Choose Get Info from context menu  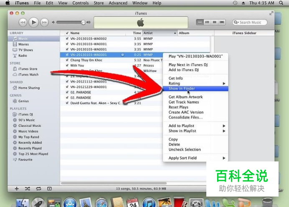195,78
